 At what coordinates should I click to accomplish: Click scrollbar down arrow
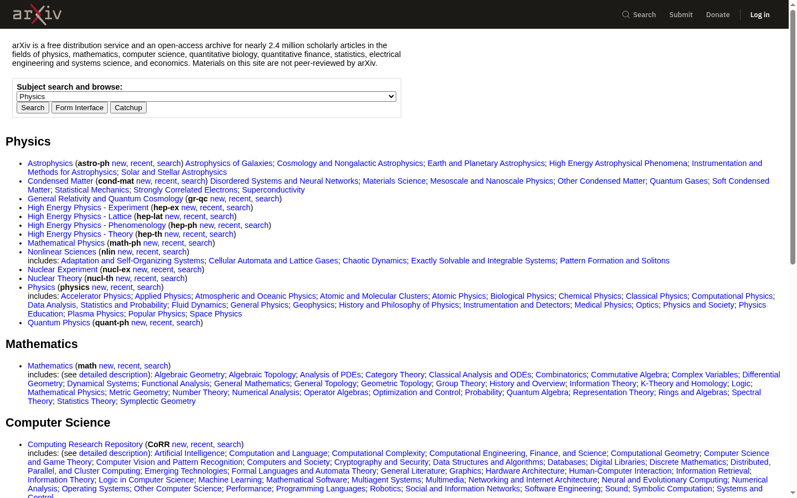click(x=793, y=493)
